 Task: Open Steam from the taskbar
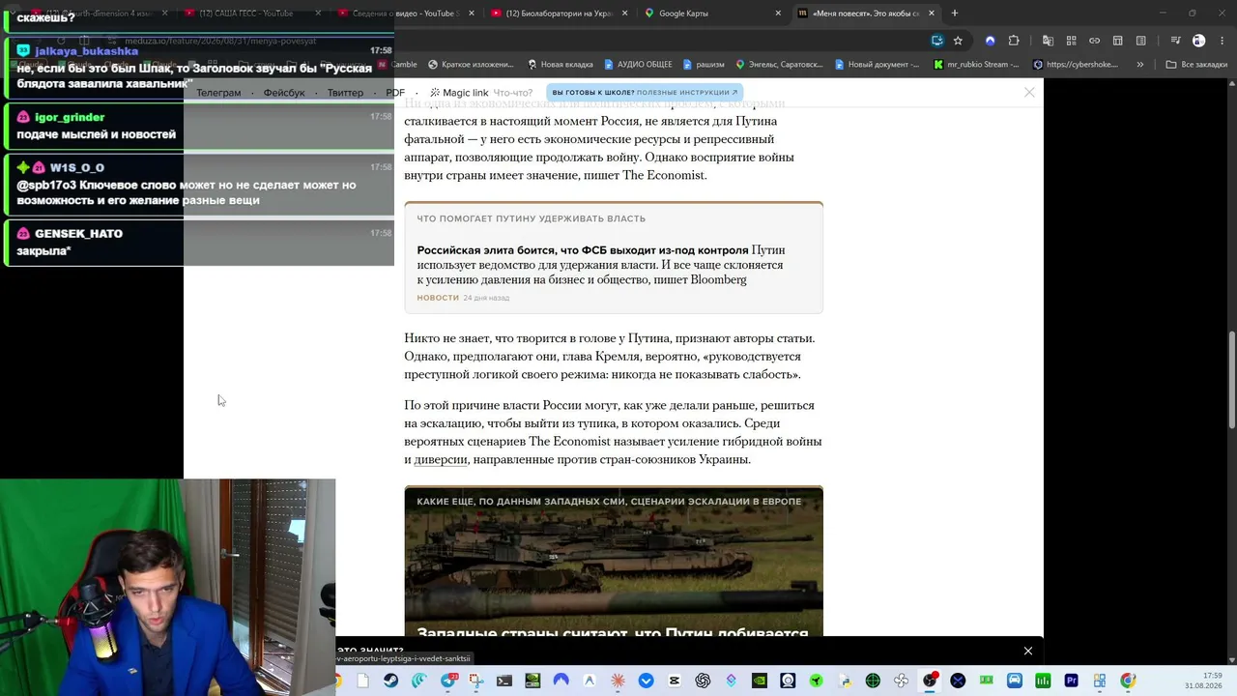(x=390, y=681)
